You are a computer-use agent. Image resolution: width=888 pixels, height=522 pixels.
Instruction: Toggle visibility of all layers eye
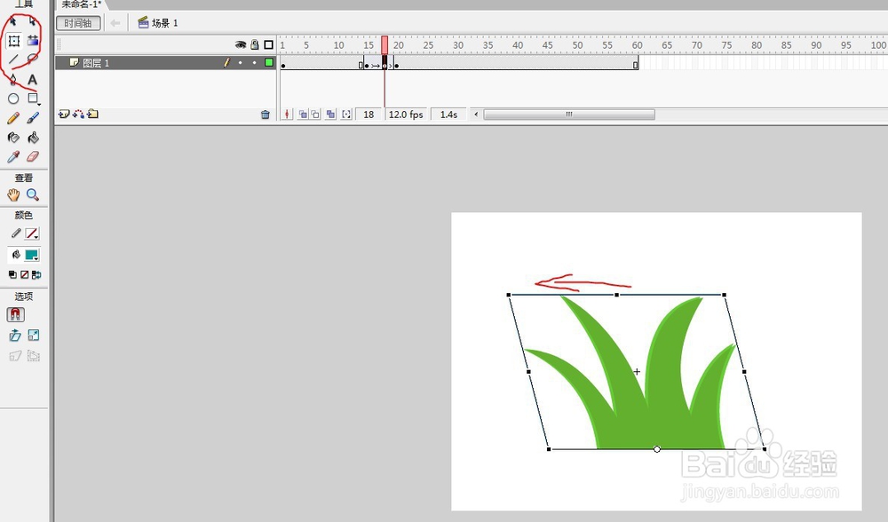(x=241, y=44)
